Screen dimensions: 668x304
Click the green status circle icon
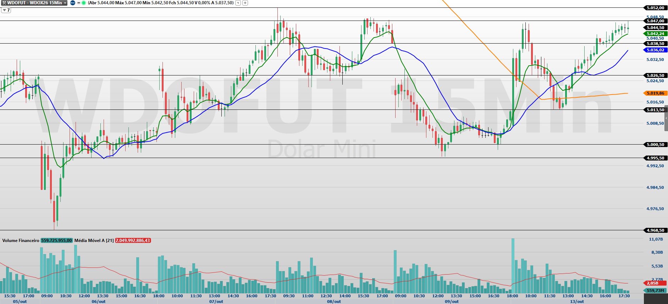point(84,3)
